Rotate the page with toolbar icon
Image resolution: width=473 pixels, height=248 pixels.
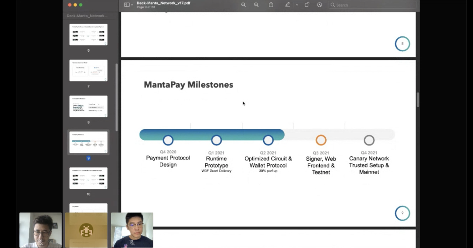pos(307,4)
